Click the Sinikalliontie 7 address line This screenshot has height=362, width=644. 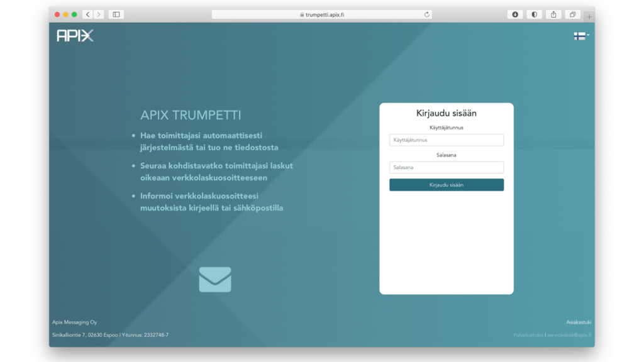[111, 335]
